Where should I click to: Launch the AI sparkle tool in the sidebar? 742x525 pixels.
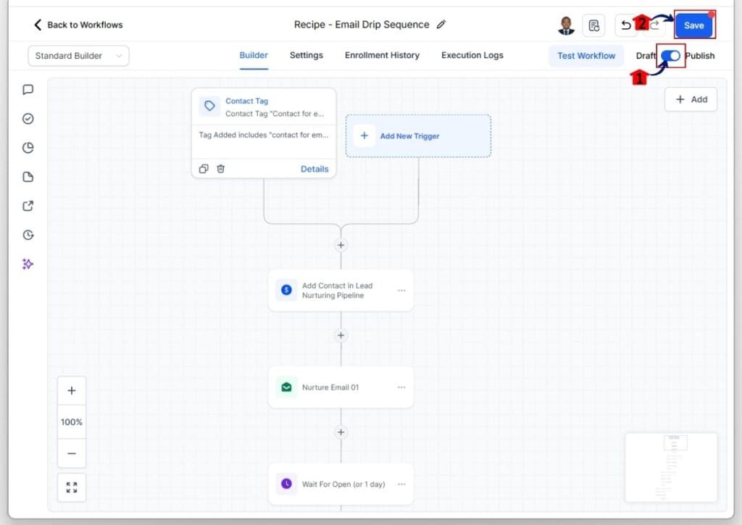pyautogui.click(x=28, y=263)
